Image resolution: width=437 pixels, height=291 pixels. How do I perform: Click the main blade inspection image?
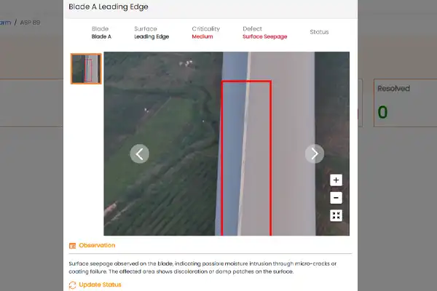click(227, 144)
